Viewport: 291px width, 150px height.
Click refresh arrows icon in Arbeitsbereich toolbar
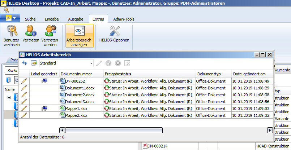point(25,63)
